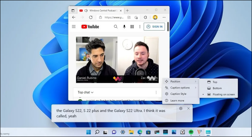Open Windows Terminal from taskbar
Viewport: 252px width, 137px height.
(157, 132)
